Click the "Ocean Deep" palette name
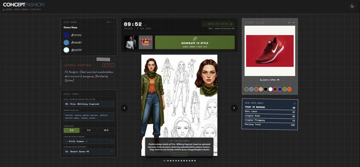Viewport: 360px width, 167px height. pyautogui.click(x=70, y=27)
